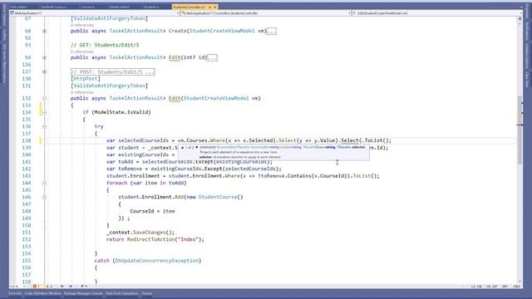532x299 pixels.
Task: Collapse the try block on line 136
Action: 44,126
